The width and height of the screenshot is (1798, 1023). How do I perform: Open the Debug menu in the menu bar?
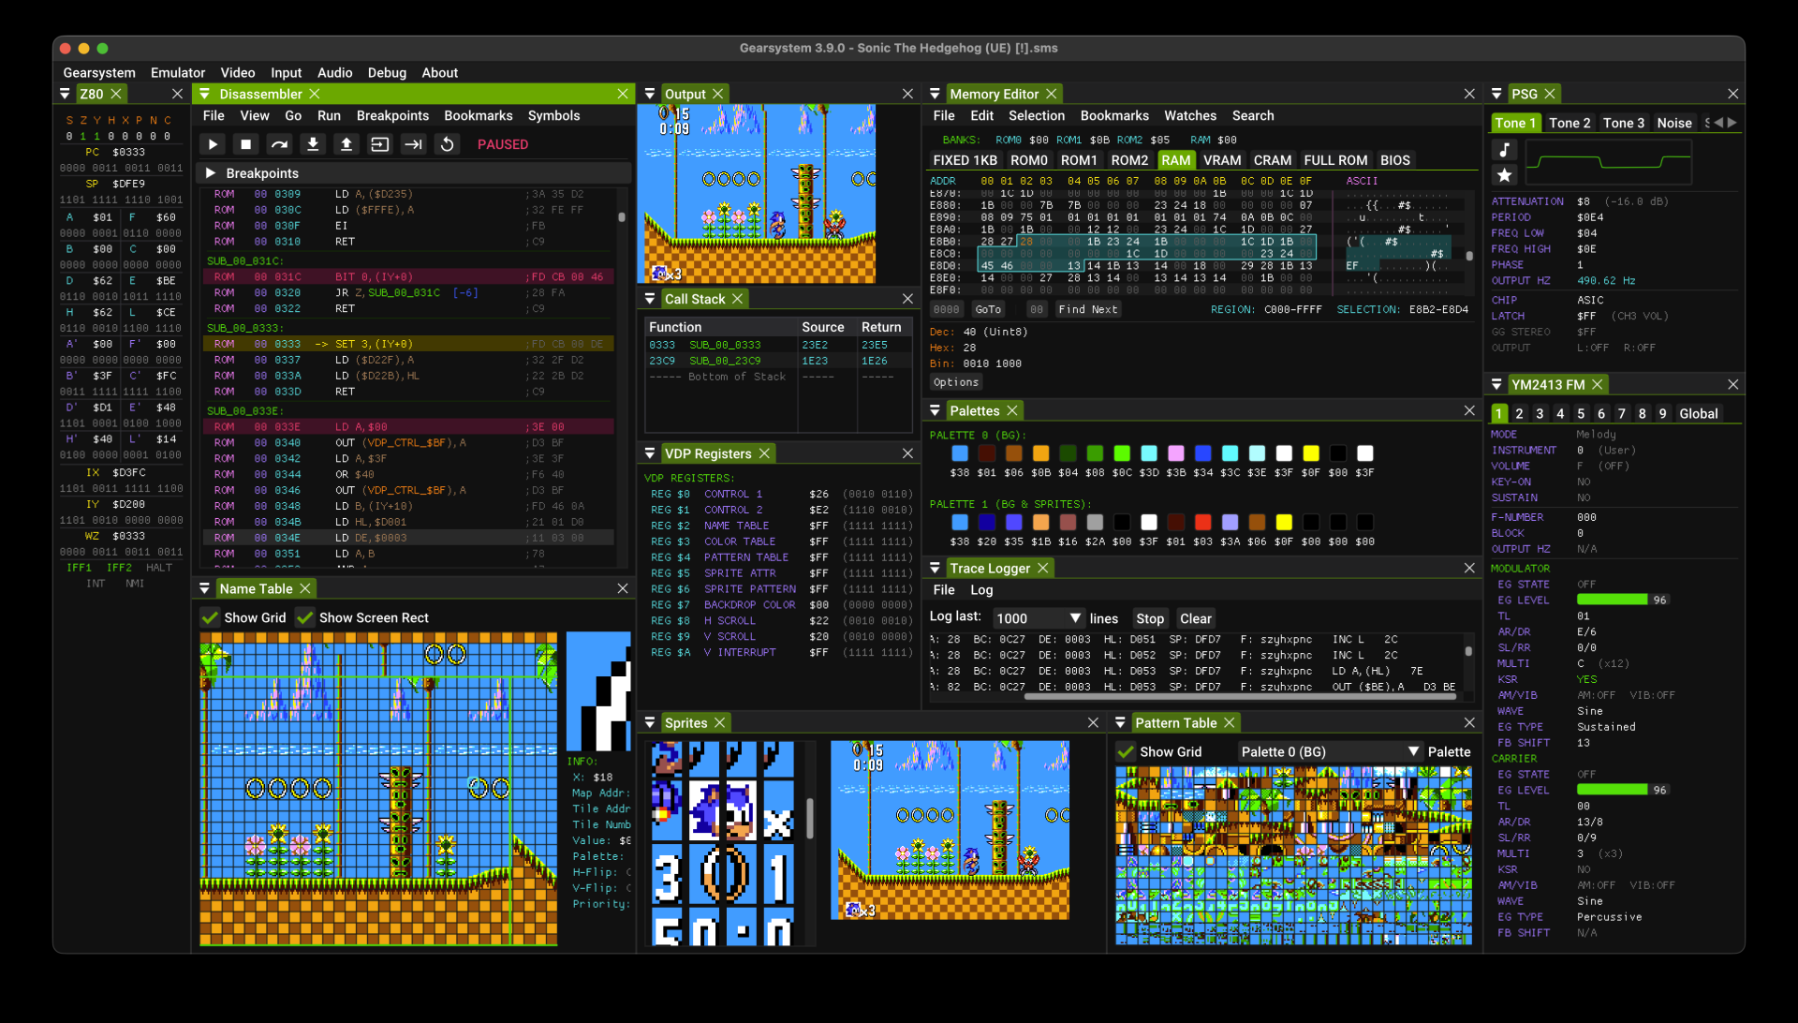[x=387, y=72]
